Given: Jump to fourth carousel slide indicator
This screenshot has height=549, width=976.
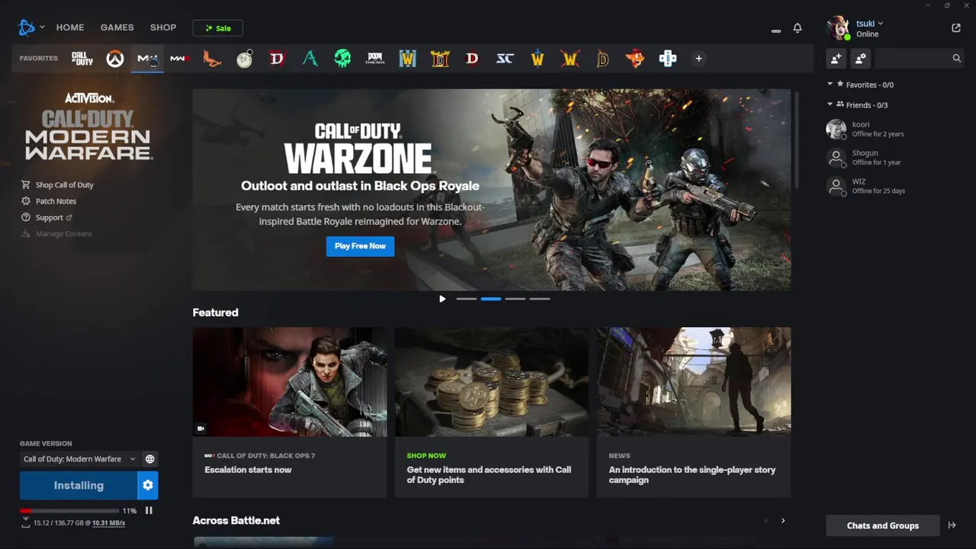Looking at the screenshot, I should click(x=540, y=299).
